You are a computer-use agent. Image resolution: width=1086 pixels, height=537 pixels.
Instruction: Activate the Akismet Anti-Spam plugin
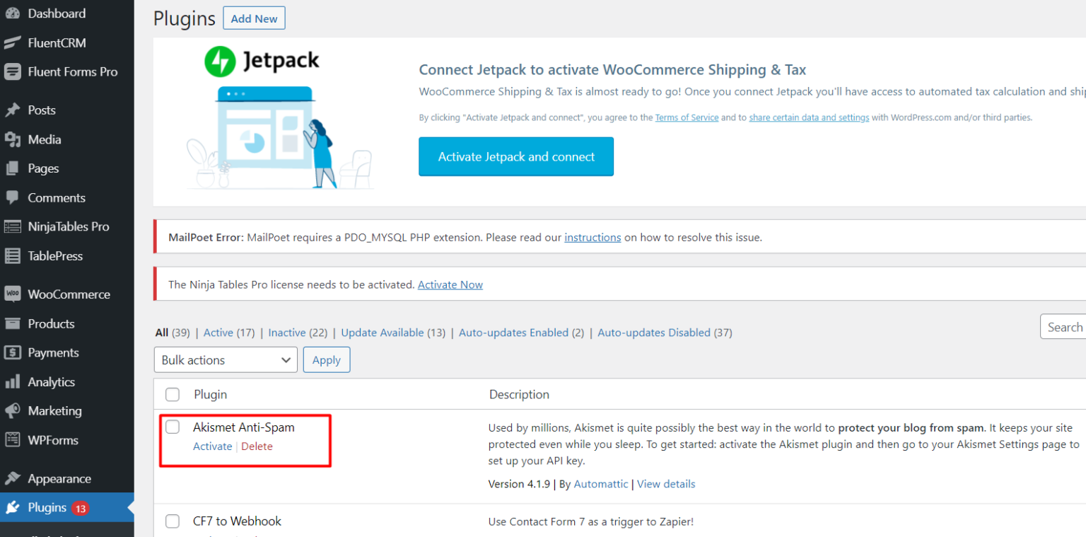tap(212, 446)
